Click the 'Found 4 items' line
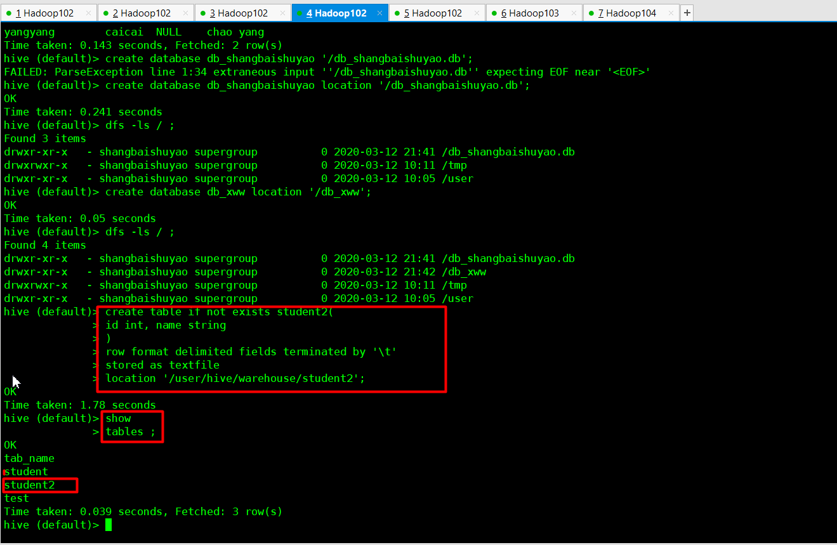 (x=45, y=245)
